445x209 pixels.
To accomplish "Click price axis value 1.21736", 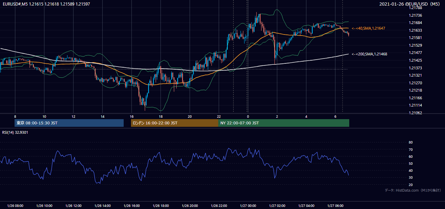I will pos(416,15).
